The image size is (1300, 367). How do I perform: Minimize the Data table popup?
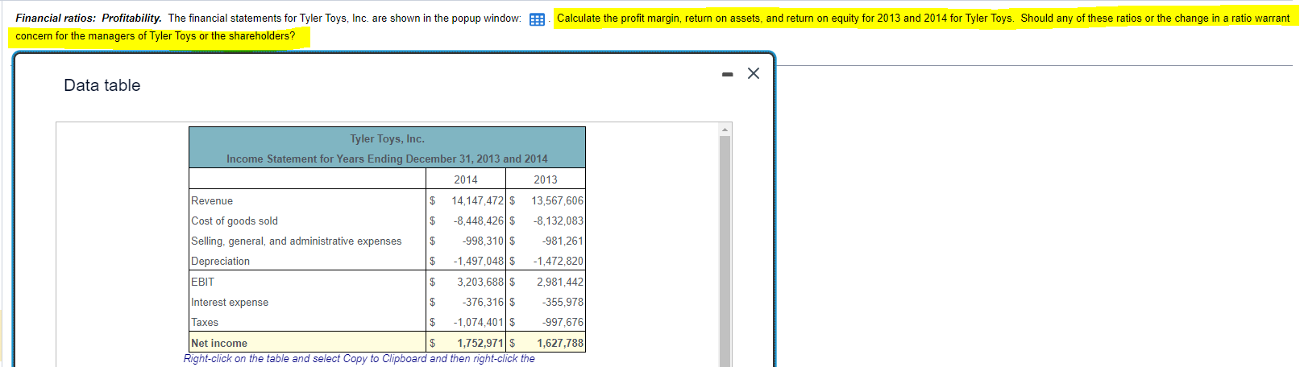click(728, 74)
